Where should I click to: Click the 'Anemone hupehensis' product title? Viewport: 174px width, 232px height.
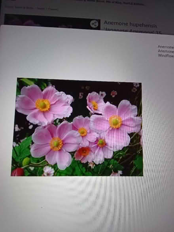(x=130, y=25)
